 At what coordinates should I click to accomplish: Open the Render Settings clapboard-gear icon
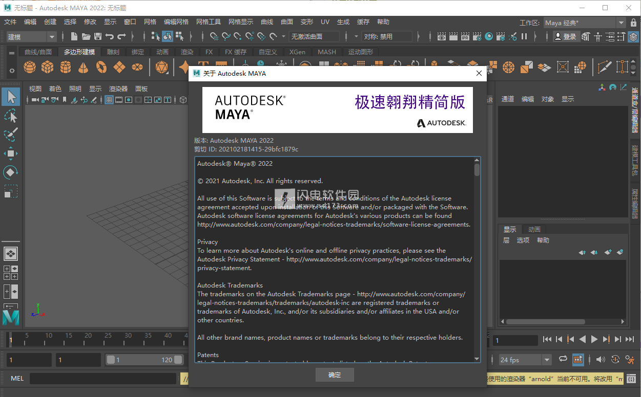coord(477,36)
